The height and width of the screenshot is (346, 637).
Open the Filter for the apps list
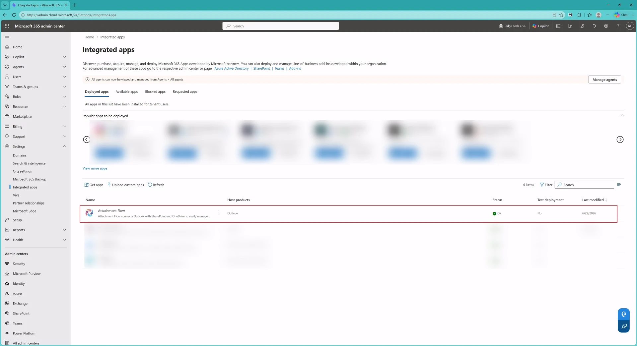[x=546, y=185]
